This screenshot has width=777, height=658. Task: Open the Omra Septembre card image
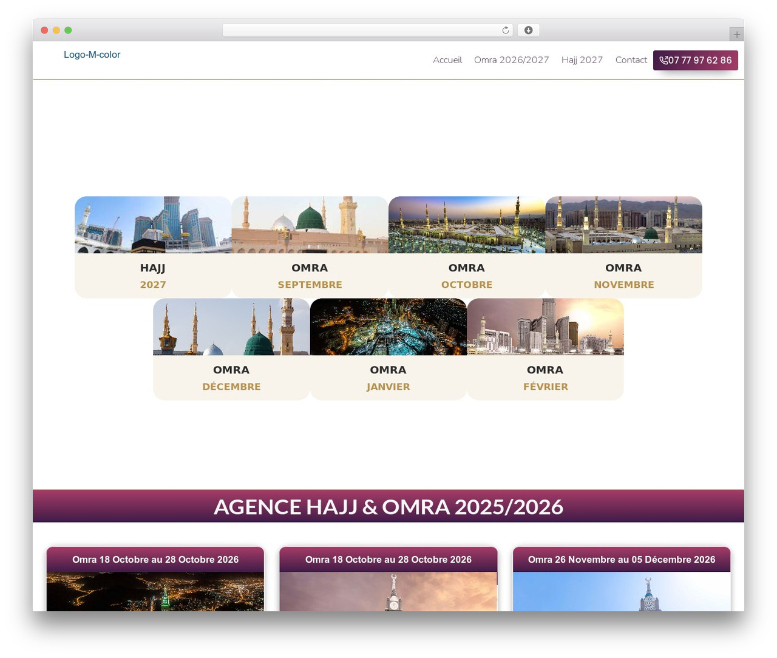pos(310,225)
